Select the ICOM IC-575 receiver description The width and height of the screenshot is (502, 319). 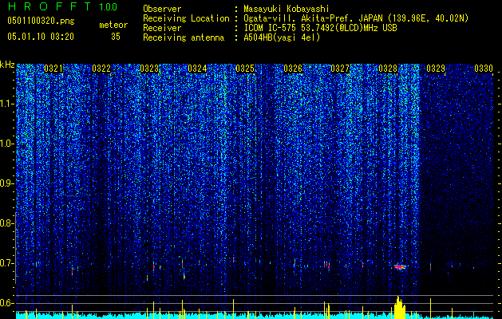[321, 28]
